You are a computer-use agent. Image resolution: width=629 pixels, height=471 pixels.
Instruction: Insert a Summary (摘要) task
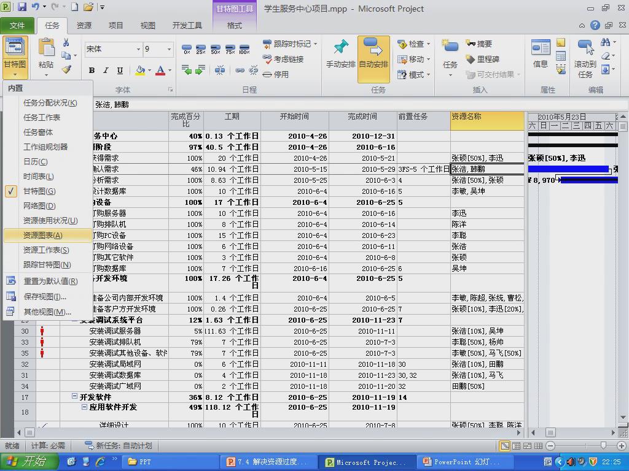pyautogui.click(x=479, y=44)
